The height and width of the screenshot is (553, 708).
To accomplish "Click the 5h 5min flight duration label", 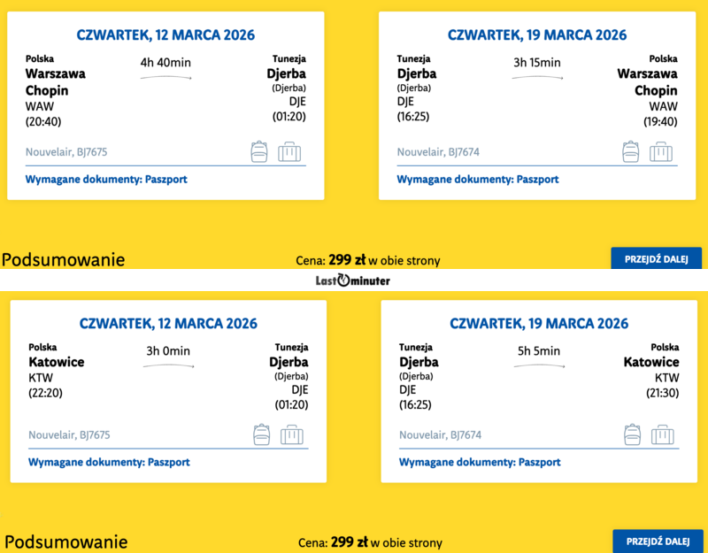I will 539,351.
